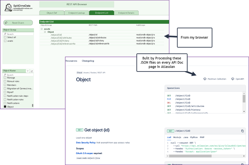The image size is (249, 165).
Task: Click the Reset Slicers button
Action: click(x=18, y=23)
